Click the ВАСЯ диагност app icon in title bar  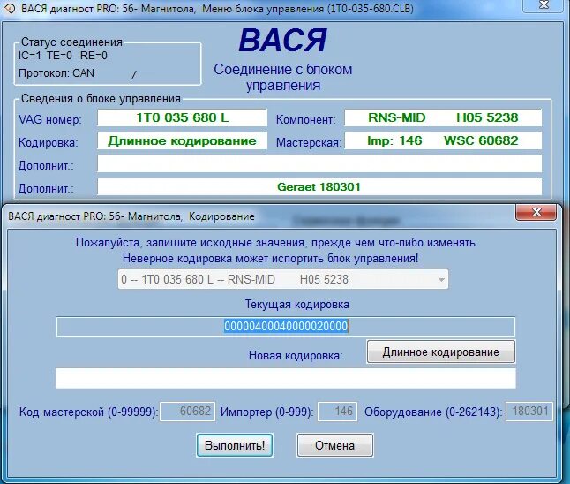coord(10,9)
